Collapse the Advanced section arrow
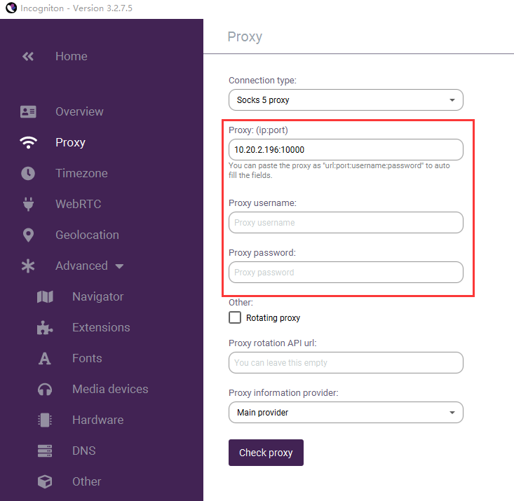 (120, 266)
